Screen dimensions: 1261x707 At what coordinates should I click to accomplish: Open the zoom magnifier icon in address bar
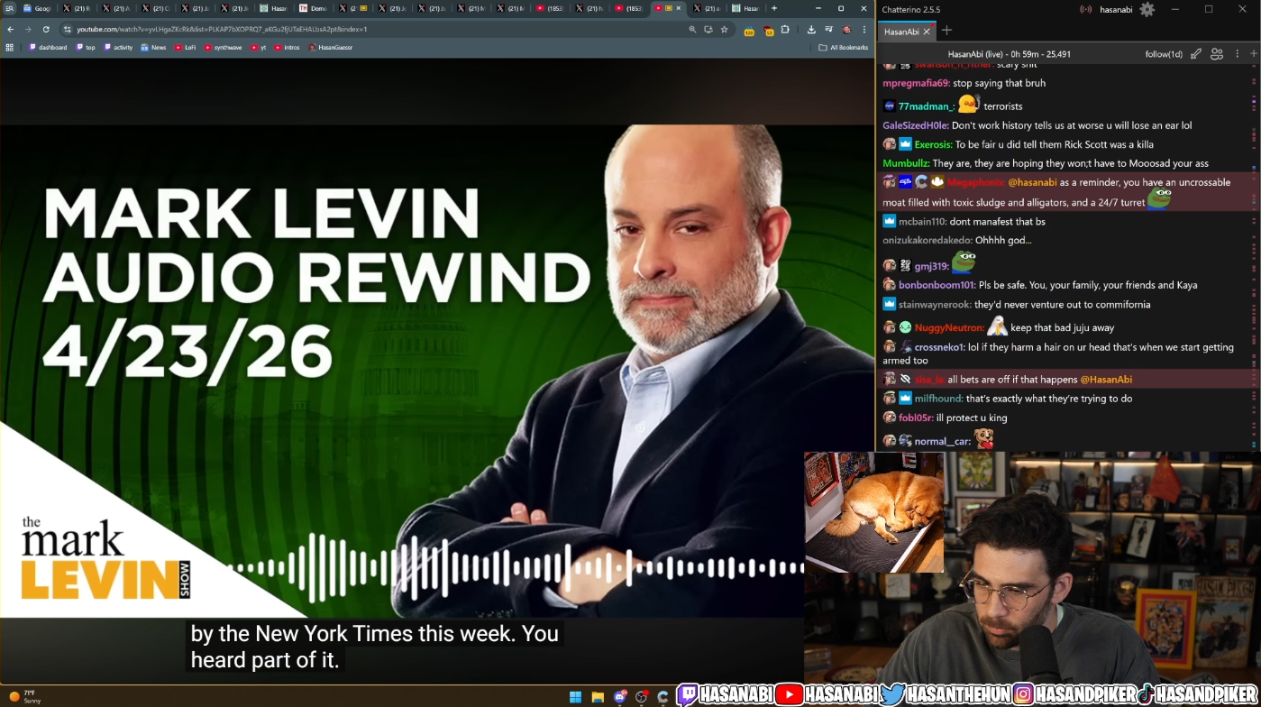point(692,29)
